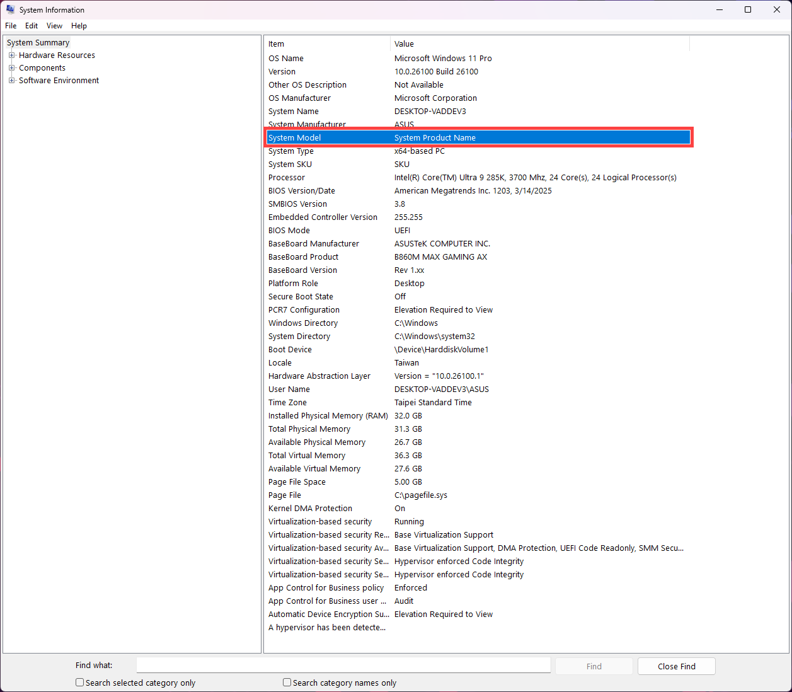The height and width of the screenshot is (692, 792).
Task: Expand the Software Environment node
Action: (x=11, y=81)
